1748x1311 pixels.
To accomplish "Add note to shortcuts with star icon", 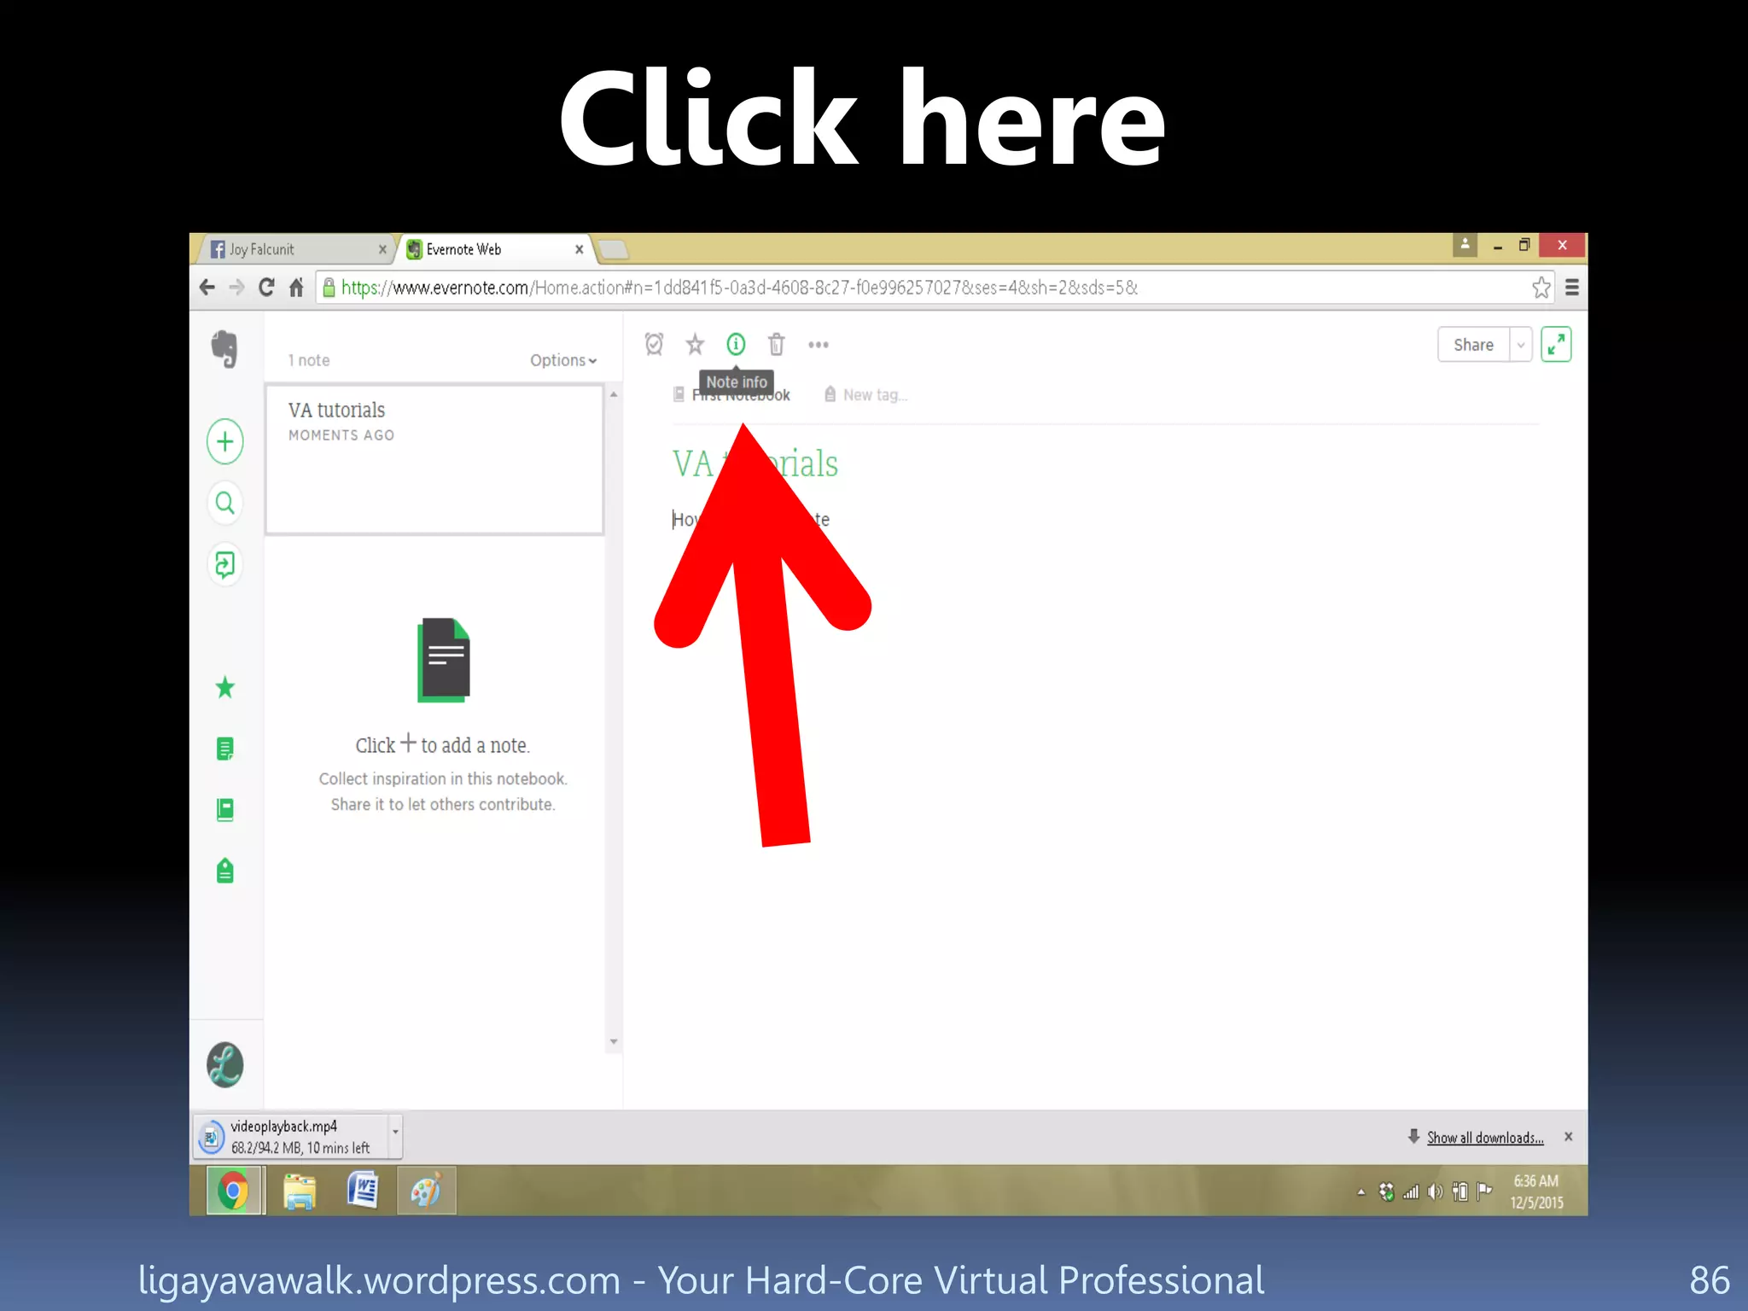I will point(695,344).
